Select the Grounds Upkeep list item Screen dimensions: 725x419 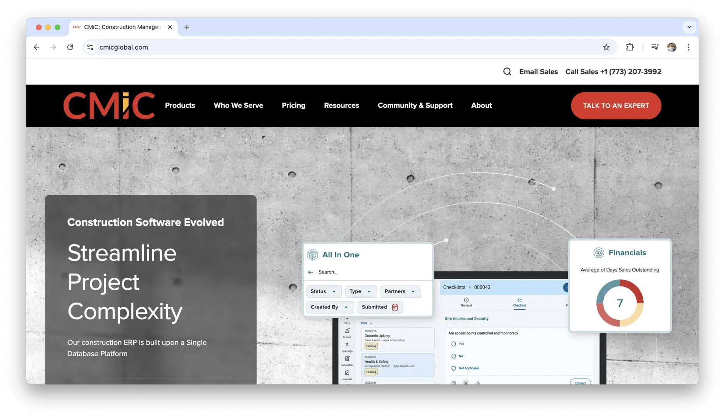(398, 339)
